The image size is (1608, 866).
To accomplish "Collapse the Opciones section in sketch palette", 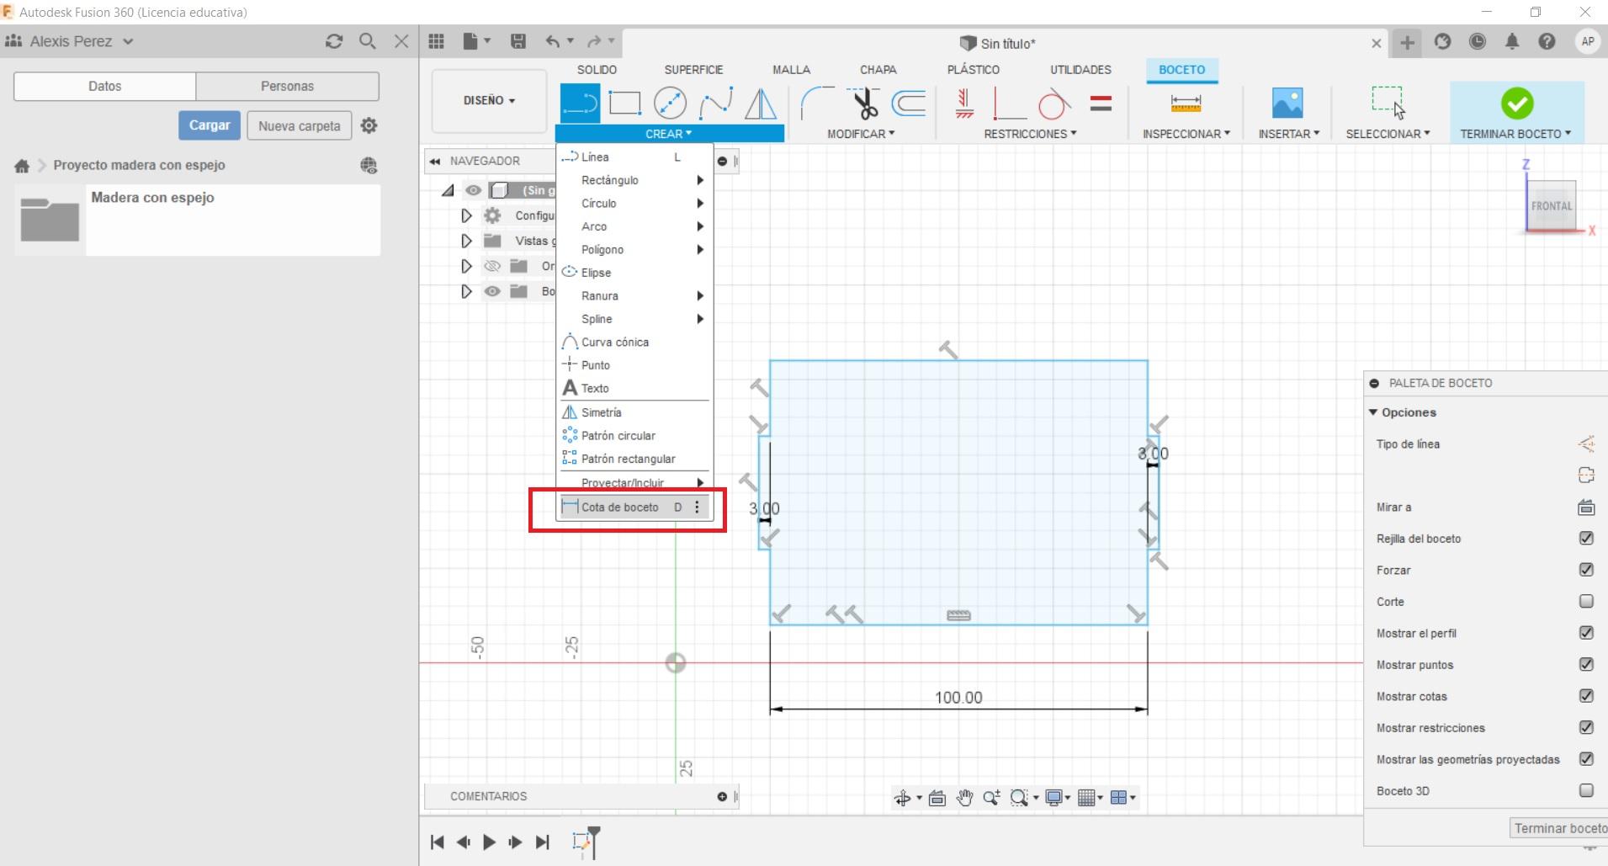I will 1373,412.
